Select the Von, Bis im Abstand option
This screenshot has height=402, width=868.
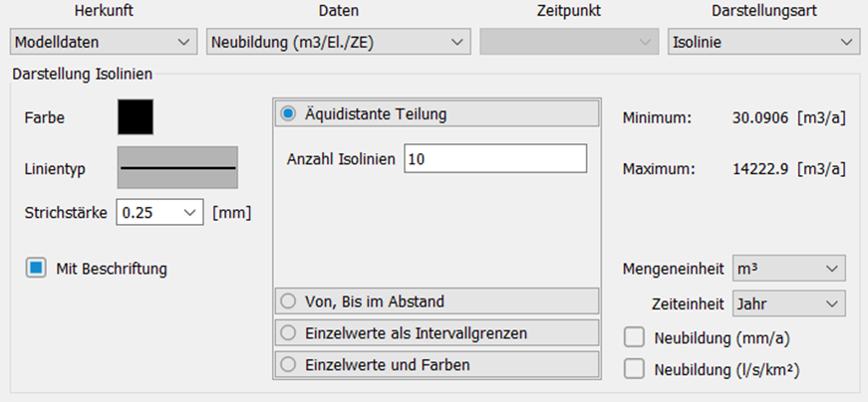pos(288,301)
